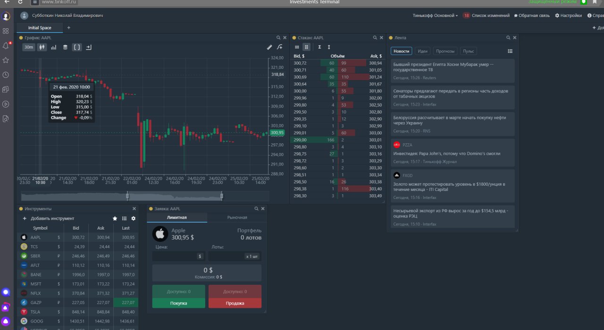Click the left range handle on the chart navigator
Screen dimensions: 604x330
[x=127, y=196]
